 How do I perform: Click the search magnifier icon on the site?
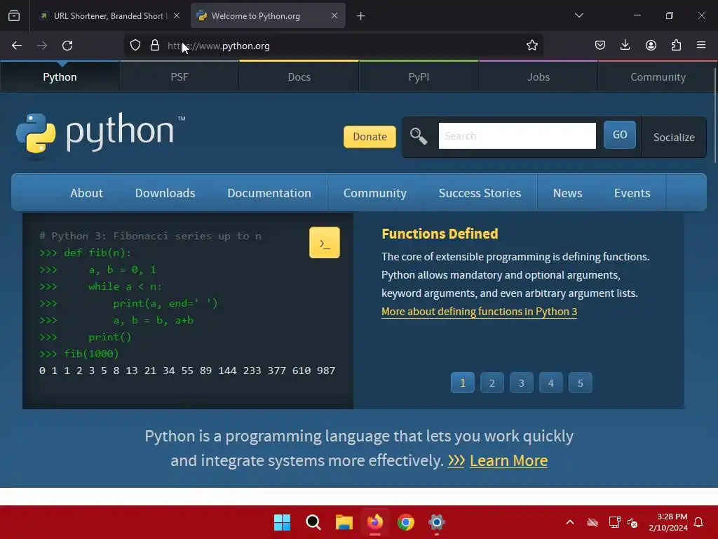tap(419, 136)
